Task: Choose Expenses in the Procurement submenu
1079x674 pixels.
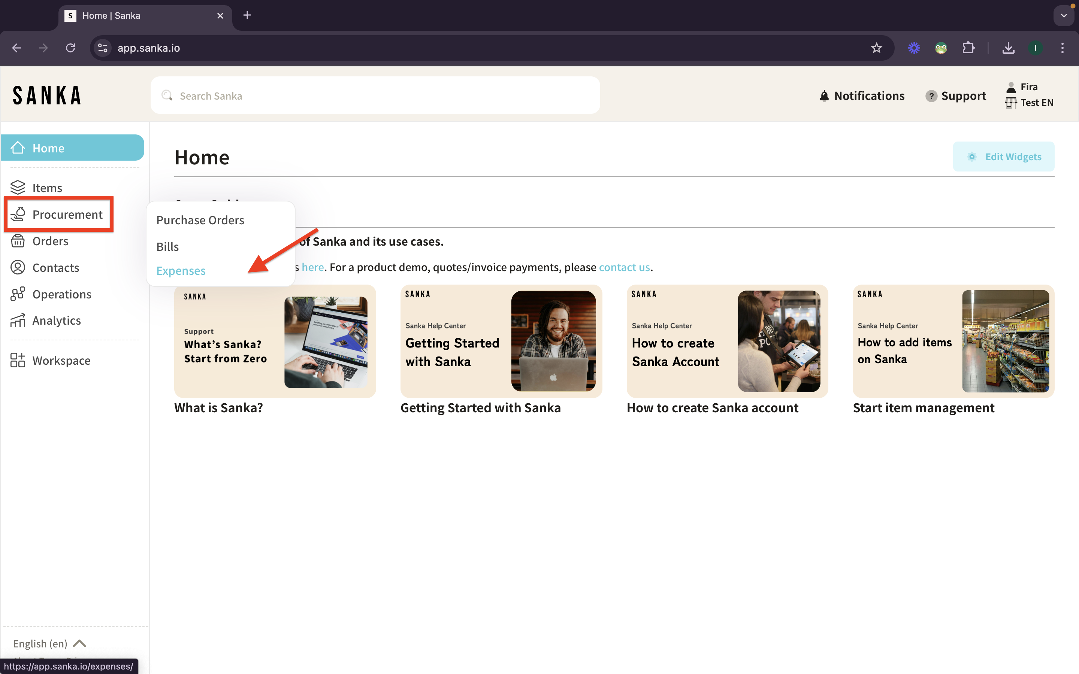Action: (x=181, y=271)
